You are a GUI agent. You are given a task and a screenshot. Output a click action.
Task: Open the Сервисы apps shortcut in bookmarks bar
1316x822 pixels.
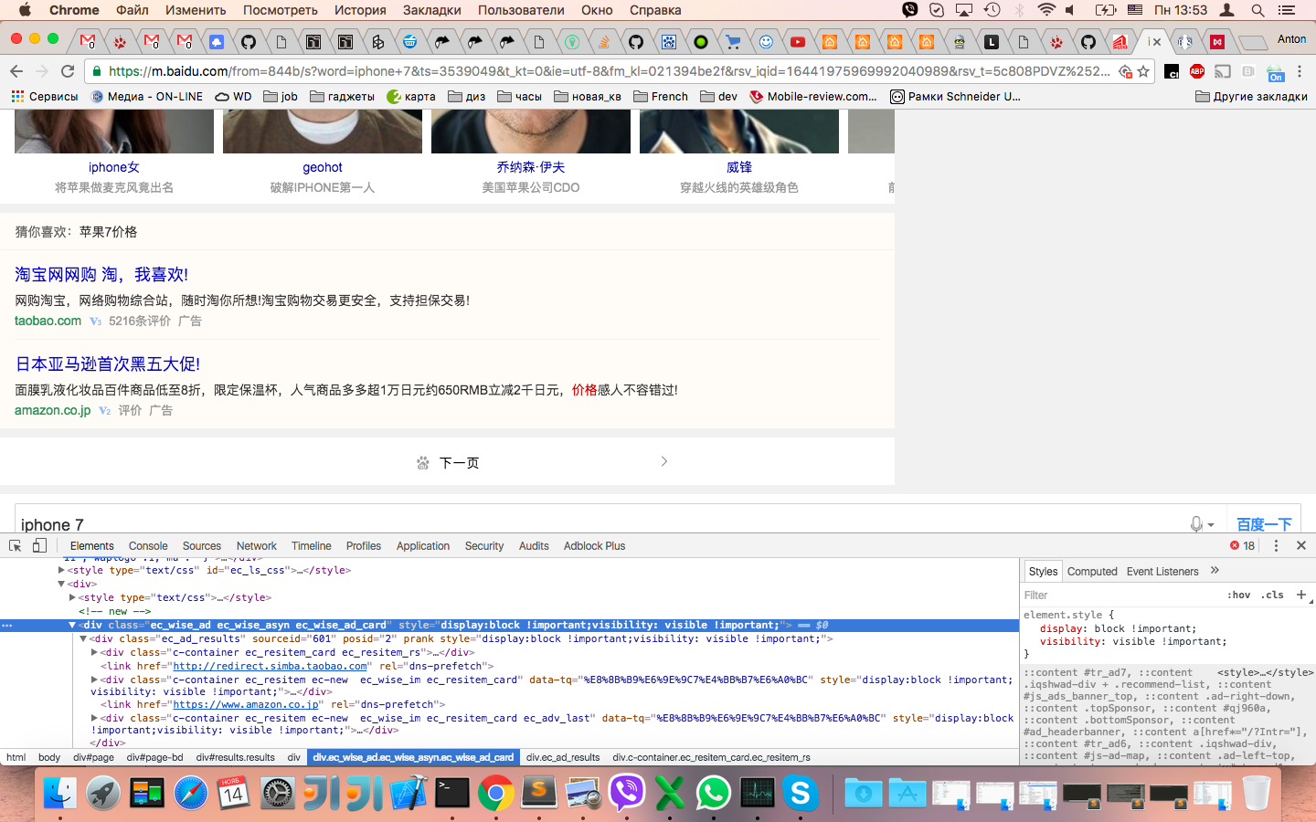(x=45, y=96)
